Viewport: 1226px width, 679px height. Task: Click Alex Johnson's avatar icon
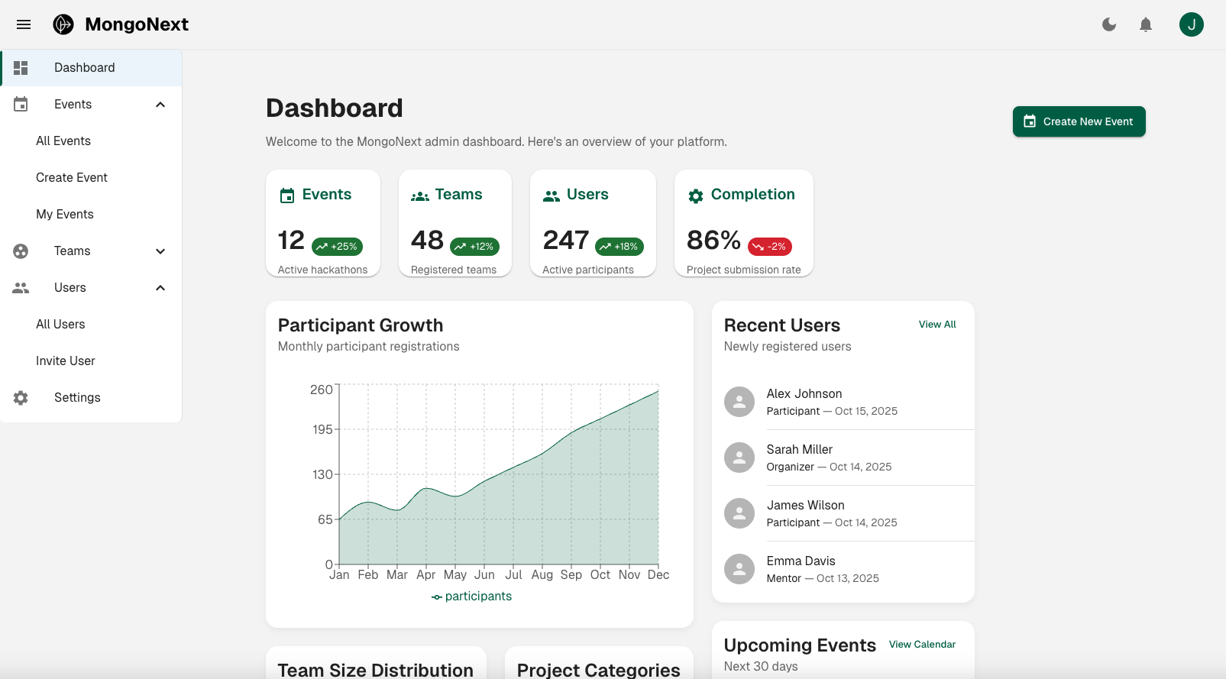(739, 402)
